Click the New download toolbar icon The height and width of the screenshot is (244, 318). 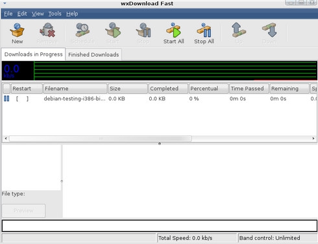pyautogui.click(x=17, y=33)
